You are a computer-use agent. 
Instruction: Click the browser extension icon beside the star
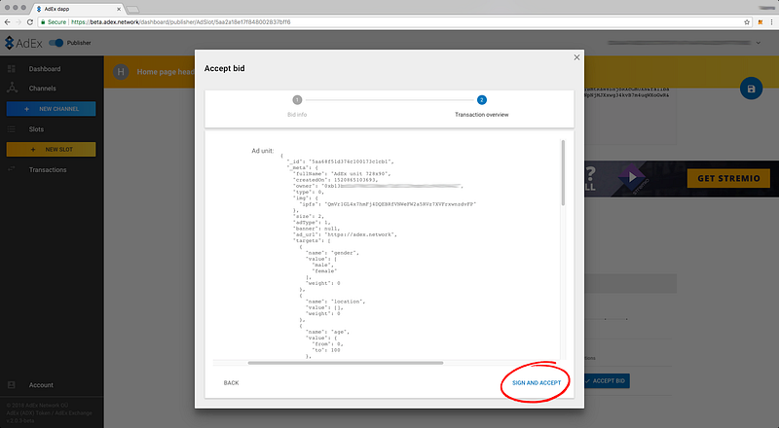(x=760, y=22)
